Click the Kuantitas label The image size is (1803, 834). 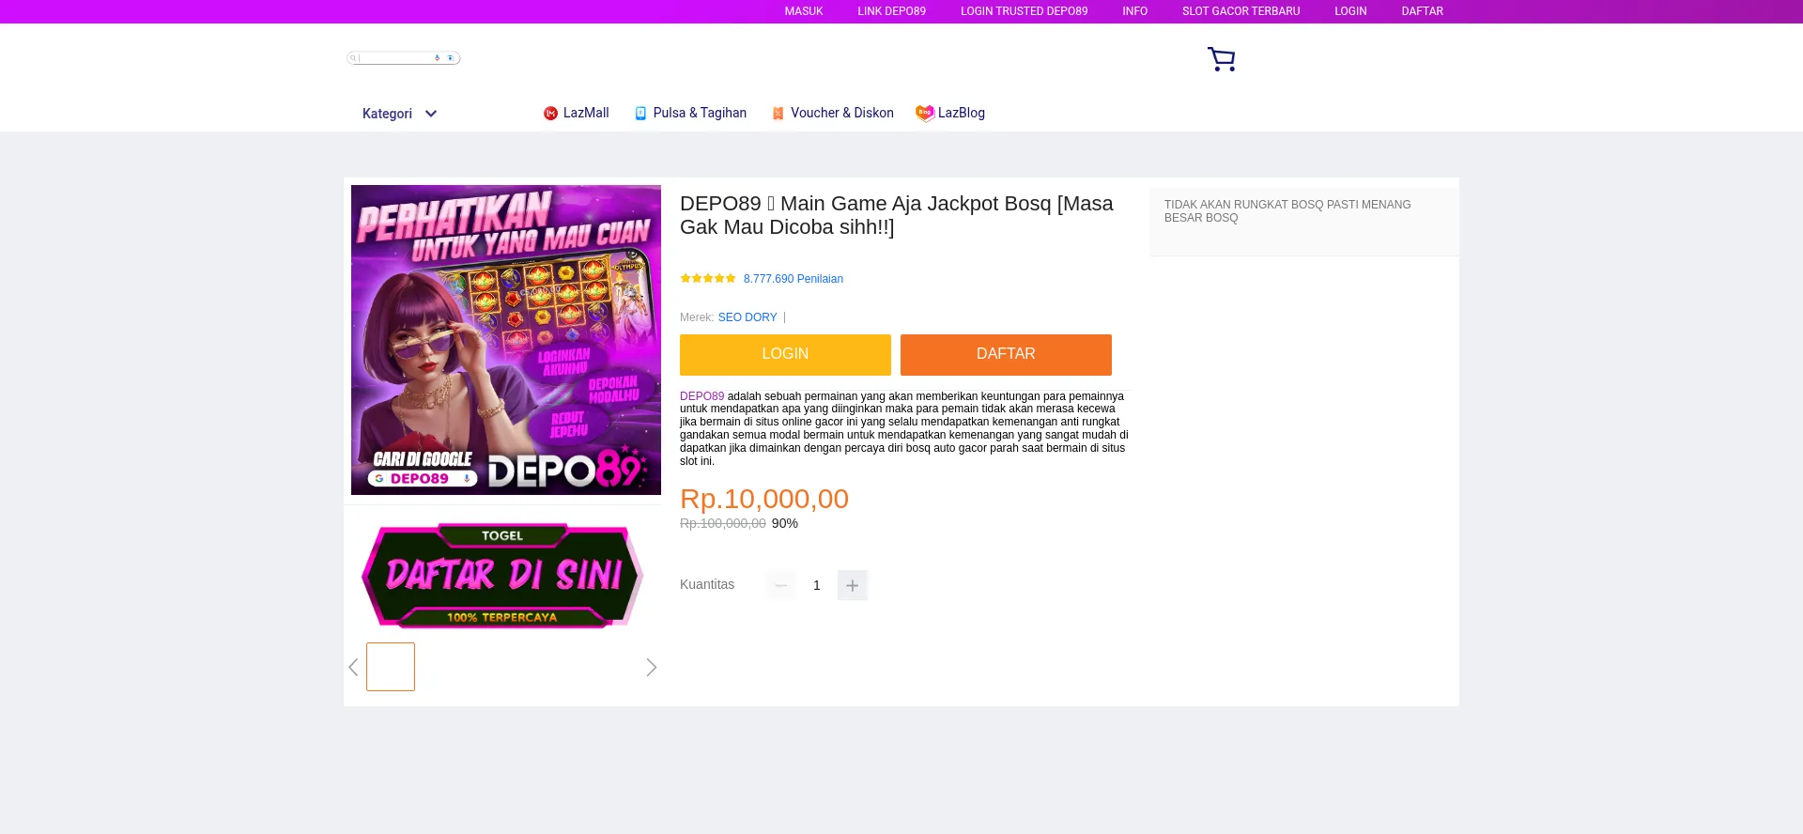tap(707, 584)
